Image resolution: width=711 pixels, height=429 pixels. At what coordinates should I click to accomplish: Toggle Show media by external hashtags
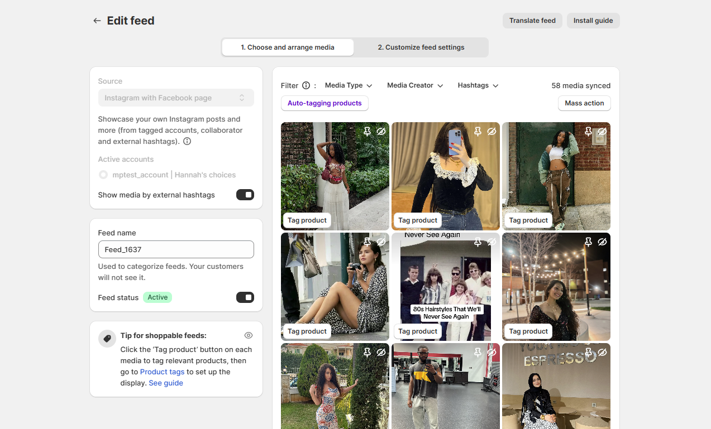click(x=245, y=195)
